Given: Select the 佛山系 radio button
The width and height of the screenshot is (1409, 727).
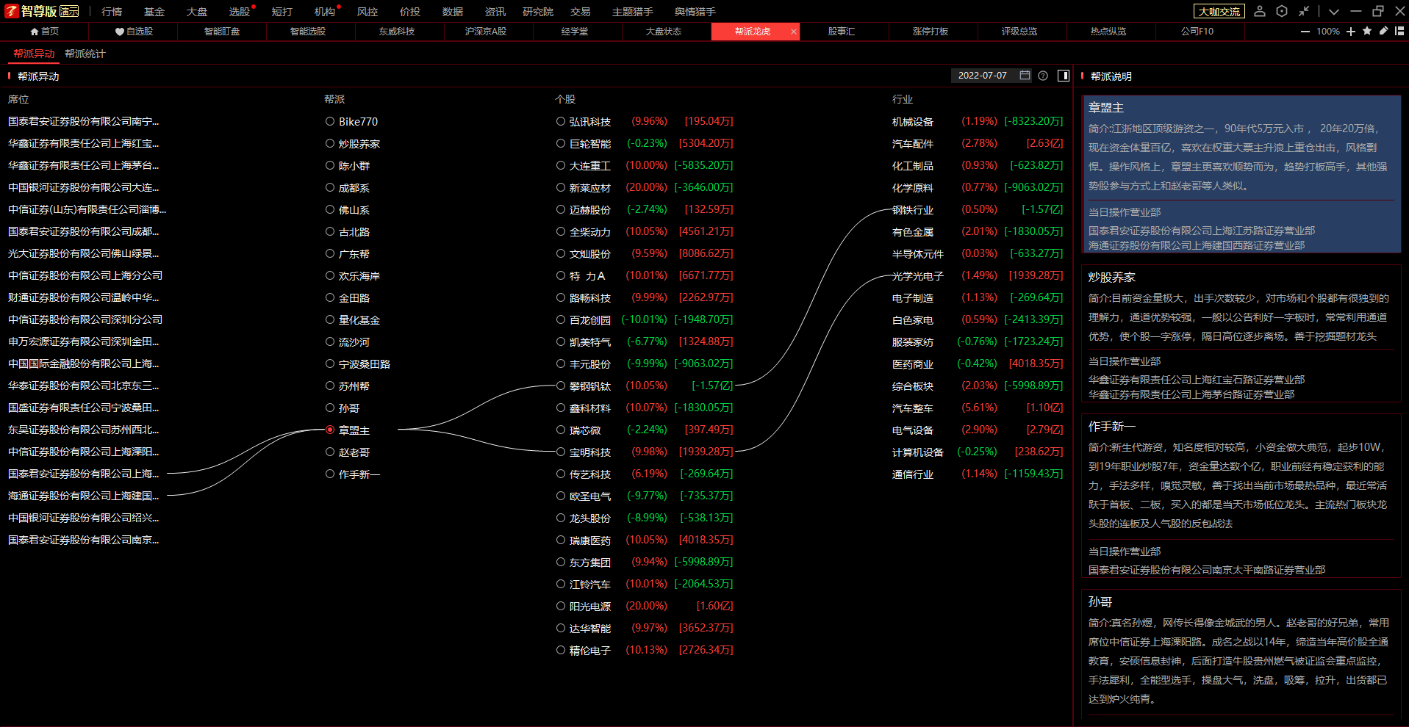Looking at the screenshot, I should [330, 209].
